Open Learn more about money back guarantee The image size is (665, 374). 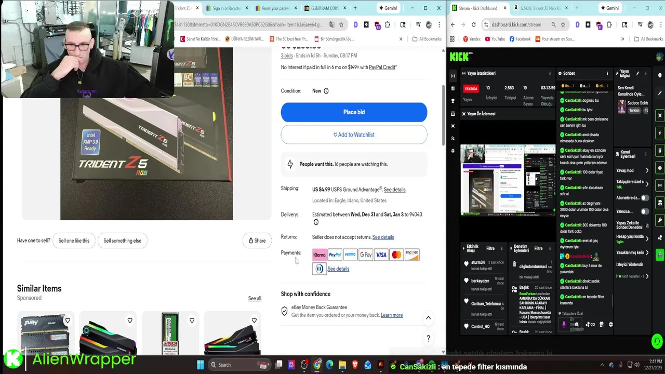click(392, 315)
